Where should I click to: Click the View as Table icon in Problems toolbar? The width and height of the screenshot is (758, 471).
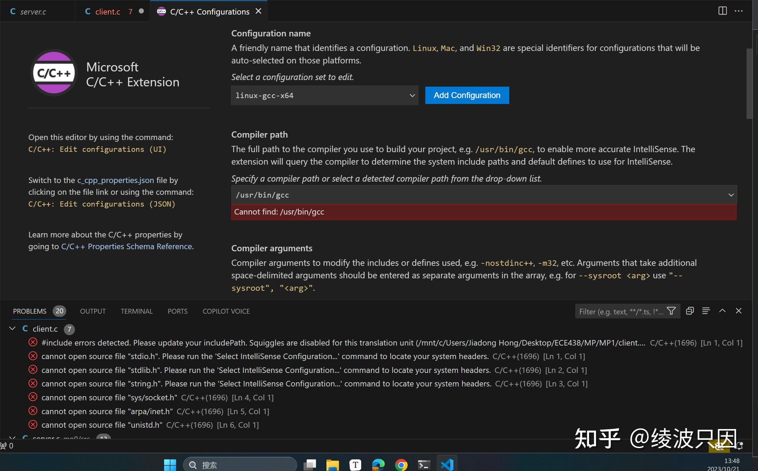(x=706, y=311)
